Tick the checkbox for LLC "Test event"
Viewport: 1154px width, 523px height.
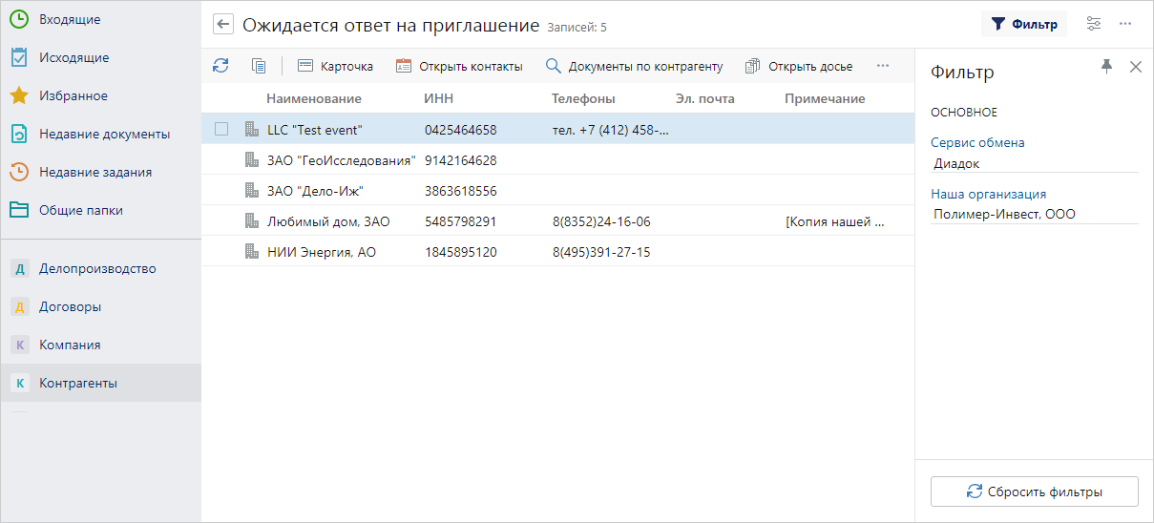(x=221, y=129)
